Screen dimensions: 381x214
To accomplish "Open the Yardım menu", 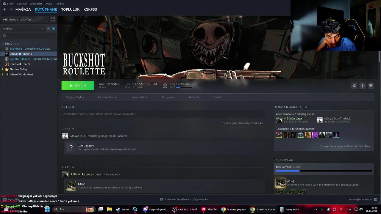I will click(x=60, y=4).
